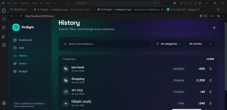
Task: Go to Dashboard in the sidebar
Action: (x=30, y=40)
